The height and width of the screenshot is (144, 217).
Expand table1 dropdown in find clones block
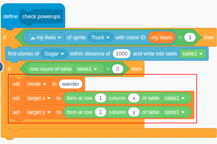(193, 54)
